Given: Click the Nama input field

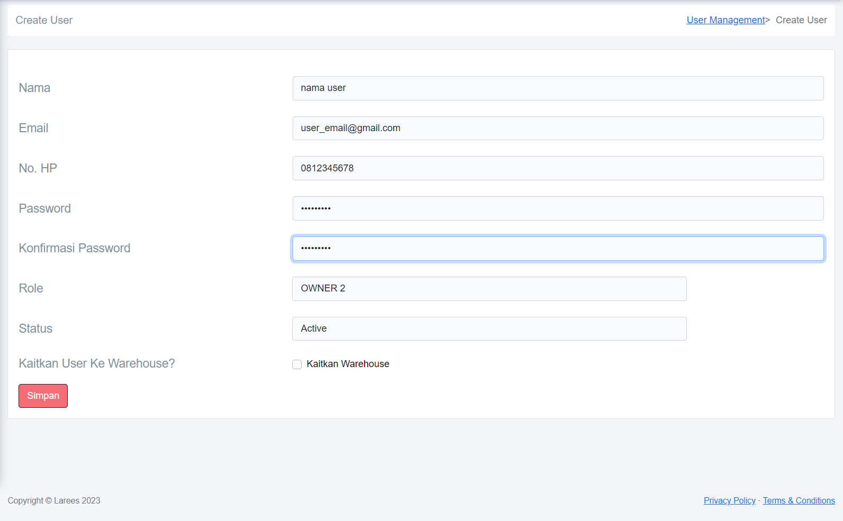Looking at the screenshot, I should (558, 88).
